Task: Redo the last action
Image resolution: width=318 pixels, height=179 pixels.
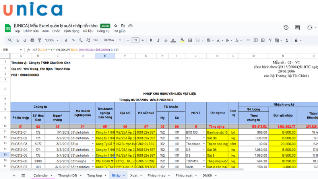Action: (x=25, y=41)
